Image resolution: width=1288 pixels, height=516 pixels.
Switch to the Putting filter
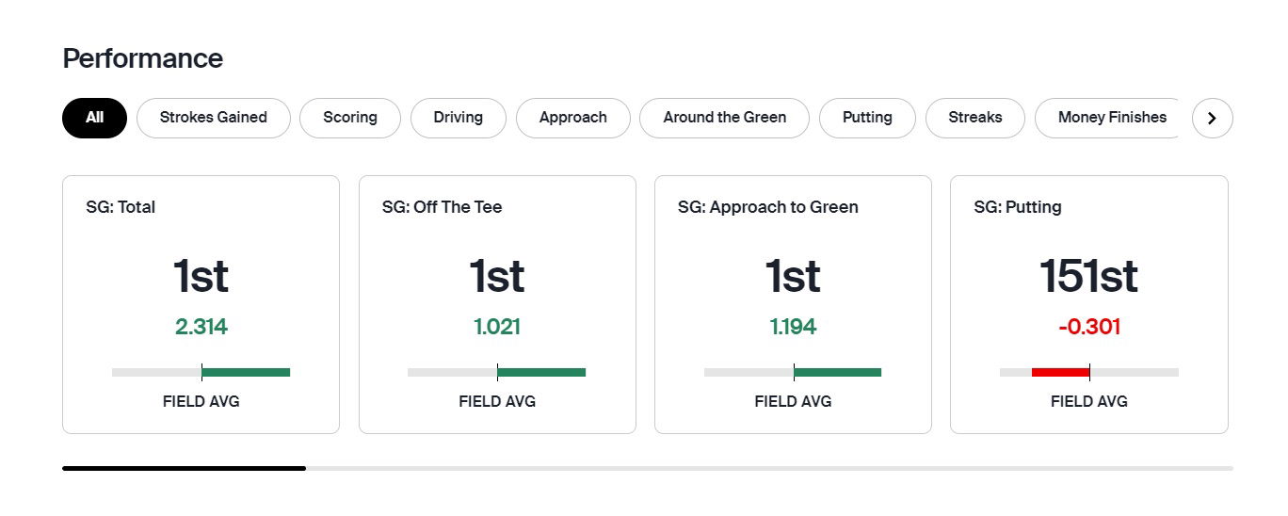pos(866,118)
